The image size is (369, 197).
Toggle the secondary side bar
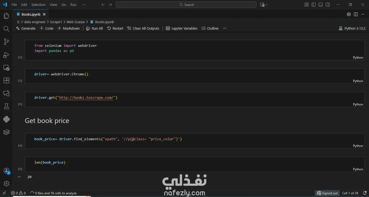coord(328,5)
